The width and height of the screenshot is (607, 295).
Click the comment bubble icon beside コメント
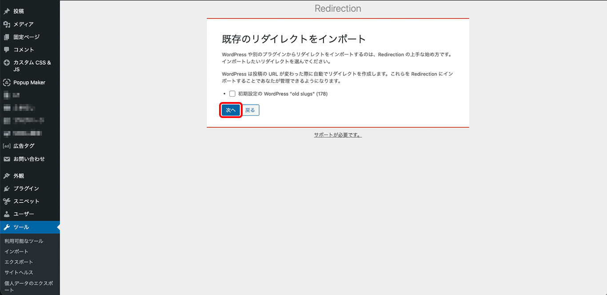[x=7, y=50]
